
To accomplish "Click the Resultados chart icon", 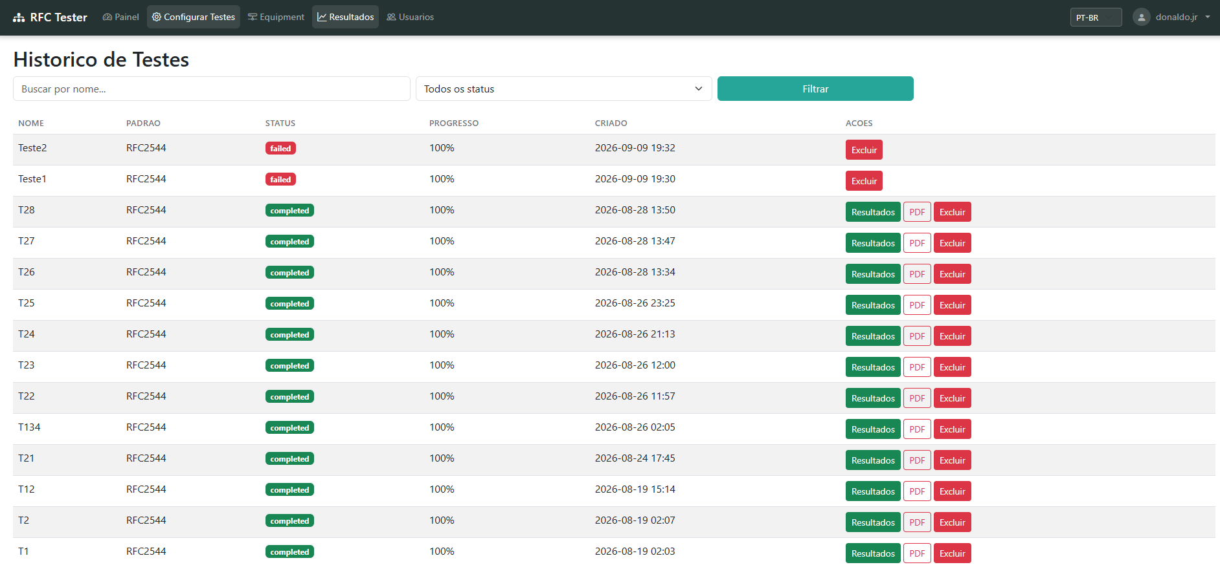I will (322, 17).
